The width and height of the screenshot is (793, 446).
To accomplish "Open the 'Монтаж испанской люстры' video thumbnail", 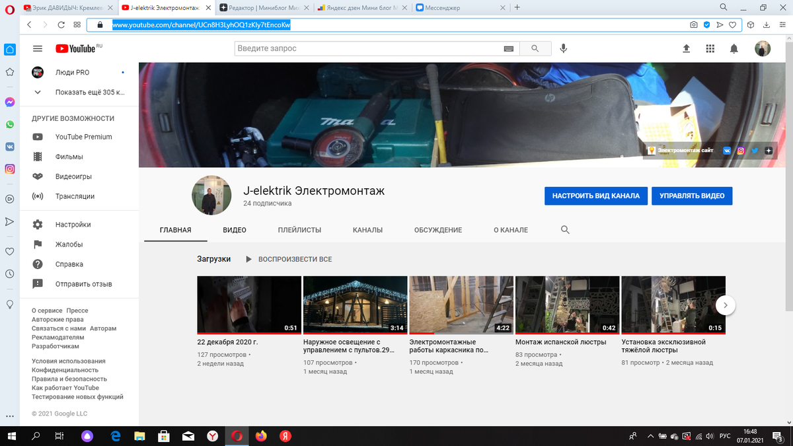I will pos(567,305).
